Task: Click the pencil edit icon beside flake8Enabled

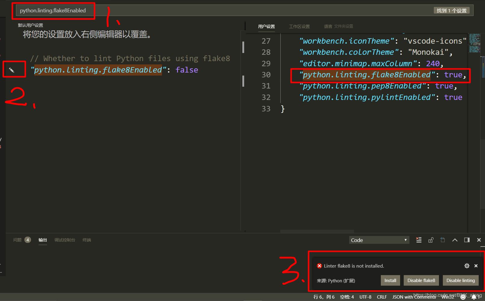Action: click(11, 70)
